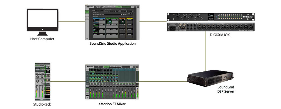Image resolution: width=281 pixels, height=109 pixels.
Task: Open device slot dropdown under orange header
Action: pyautogui.click(x=122, y=20)
